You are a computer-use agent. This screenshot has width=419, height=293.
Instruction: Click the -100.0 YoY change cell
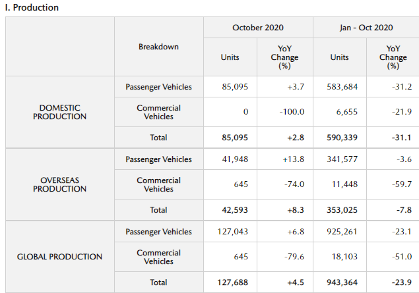(x=292, y=112)
